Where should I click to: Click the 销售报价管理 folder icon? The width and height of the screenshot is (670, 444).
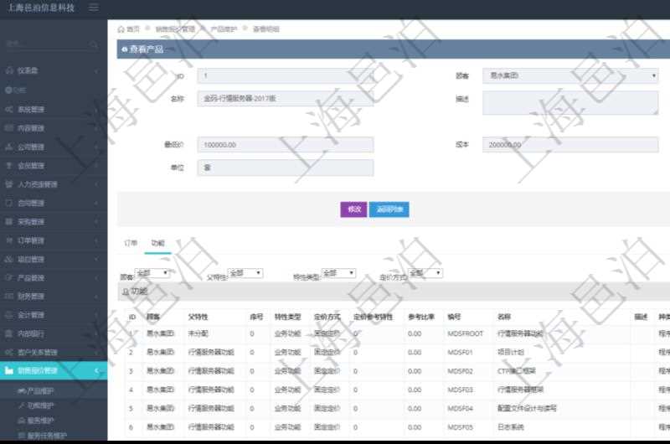[x=9, y=370]
